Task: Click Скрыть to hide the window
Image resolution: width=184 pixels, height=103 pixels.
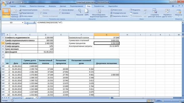Action: tap(134, 13)
